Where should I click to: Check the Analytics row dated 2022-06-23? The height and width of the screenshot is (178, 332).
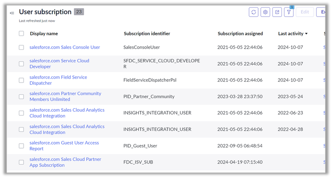(21, 113)
